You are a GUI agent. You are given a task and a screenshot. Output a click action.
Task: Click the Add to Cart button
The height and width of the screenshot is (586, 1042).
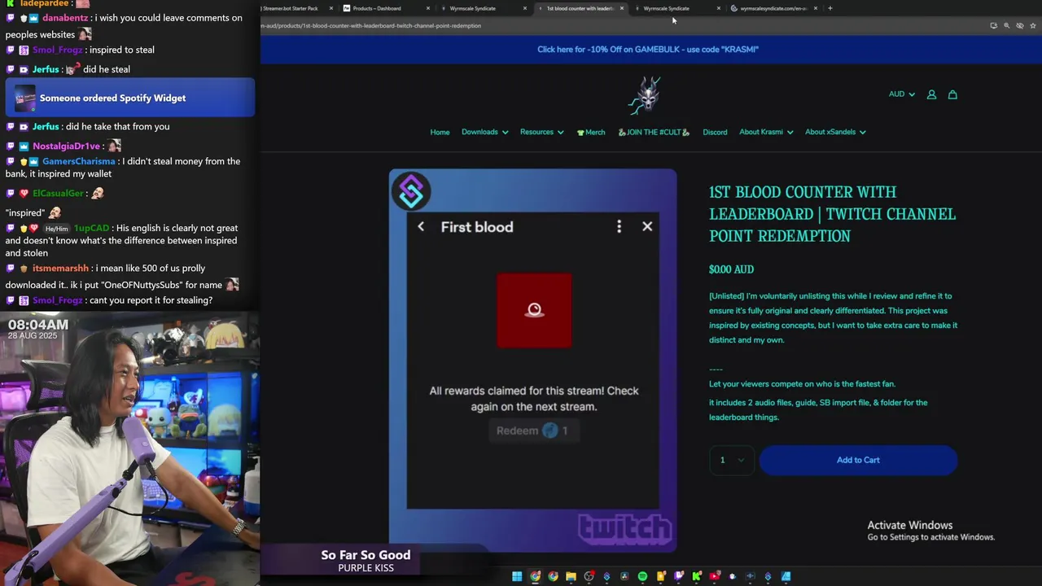tap(858, 460)
